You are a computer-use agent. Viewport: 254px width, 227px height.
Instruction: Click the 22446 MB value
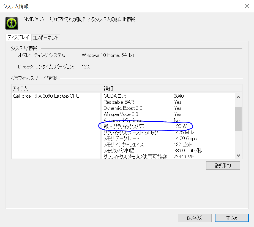184,157
